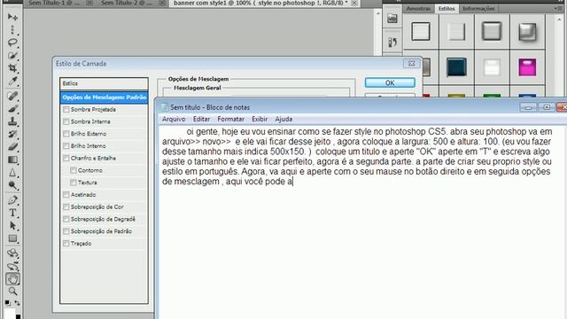Image resolution: width=567 pixels, height=319 pixels.
Task: Apply the dark blue style swatch
Action: [456, 67]
